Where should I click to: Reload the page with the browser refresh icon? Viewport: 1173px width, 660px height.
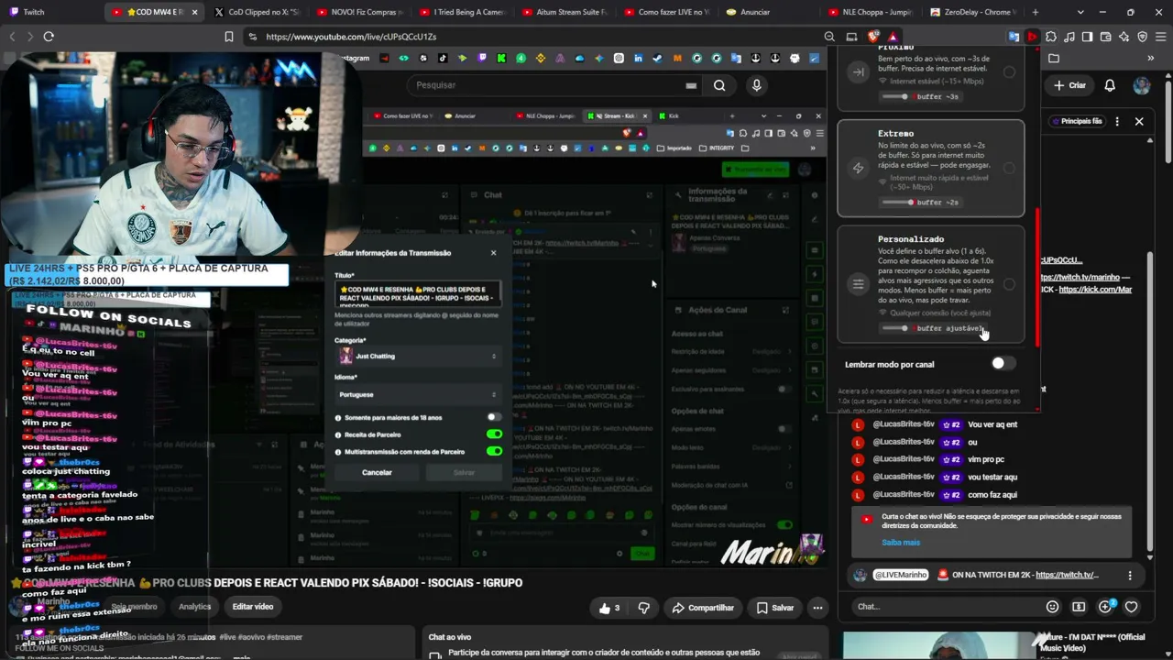click(49, 37)
